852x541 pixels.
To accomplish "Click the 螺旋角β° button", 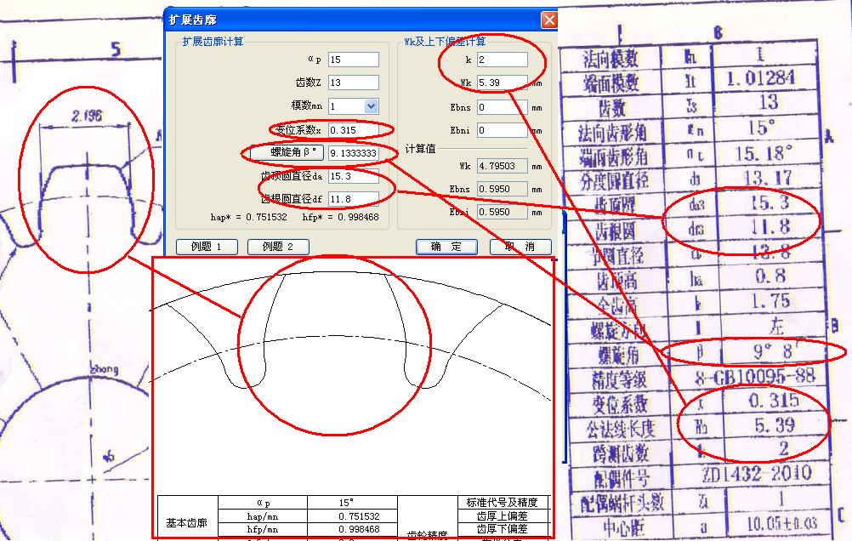I will coord(287,153).
